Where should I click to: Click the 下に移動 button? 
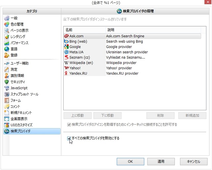107,116
